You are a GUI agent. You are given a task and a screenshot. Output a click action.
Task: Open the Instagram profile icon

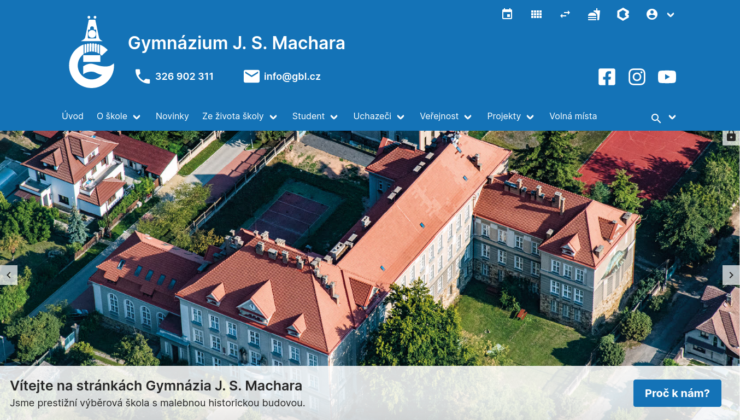[x=637, y=77]
